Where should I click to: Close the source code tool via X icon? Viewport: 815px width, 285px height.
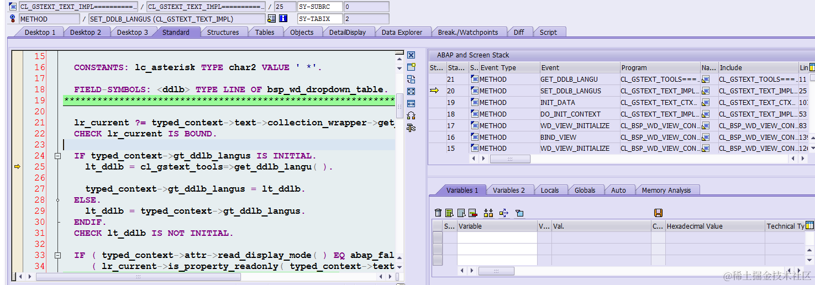[x=411, y=55]
